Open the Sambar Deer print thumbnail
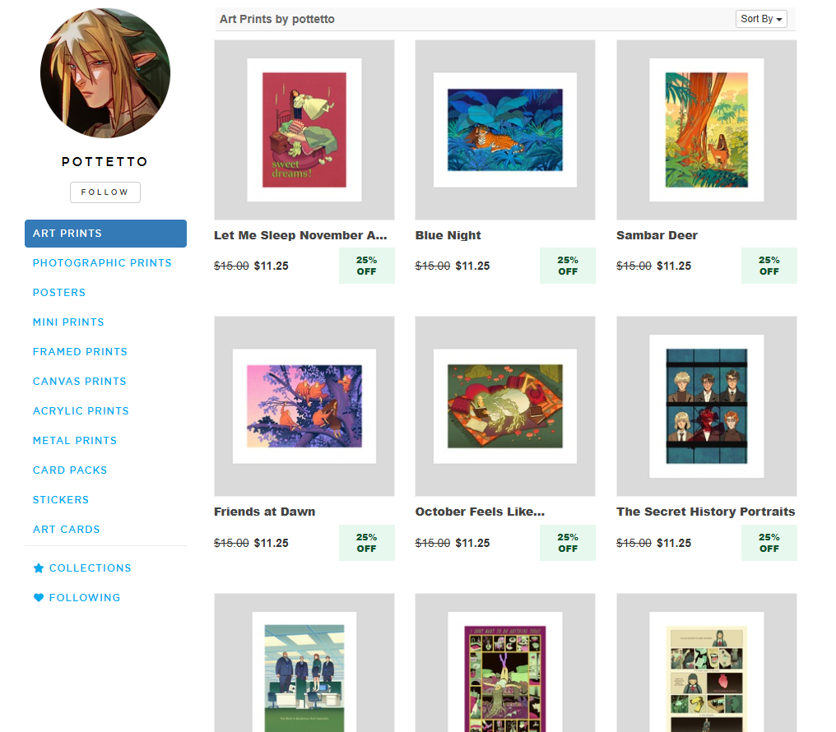Screen dimensions: 836x732 (x=707, y=130)
